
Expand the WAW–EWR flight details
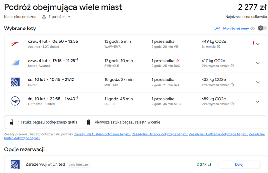point(258,44)
